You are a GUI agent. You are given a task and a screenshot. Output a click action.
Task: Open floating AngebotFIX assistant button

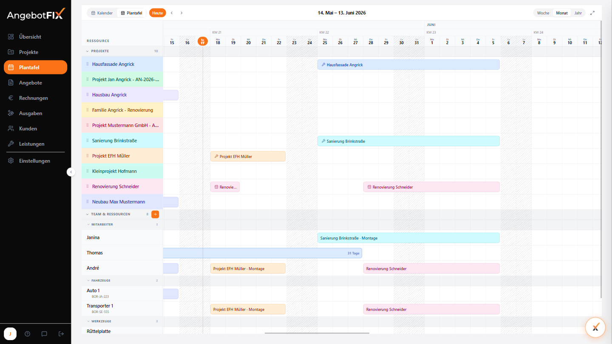[595, 327]
